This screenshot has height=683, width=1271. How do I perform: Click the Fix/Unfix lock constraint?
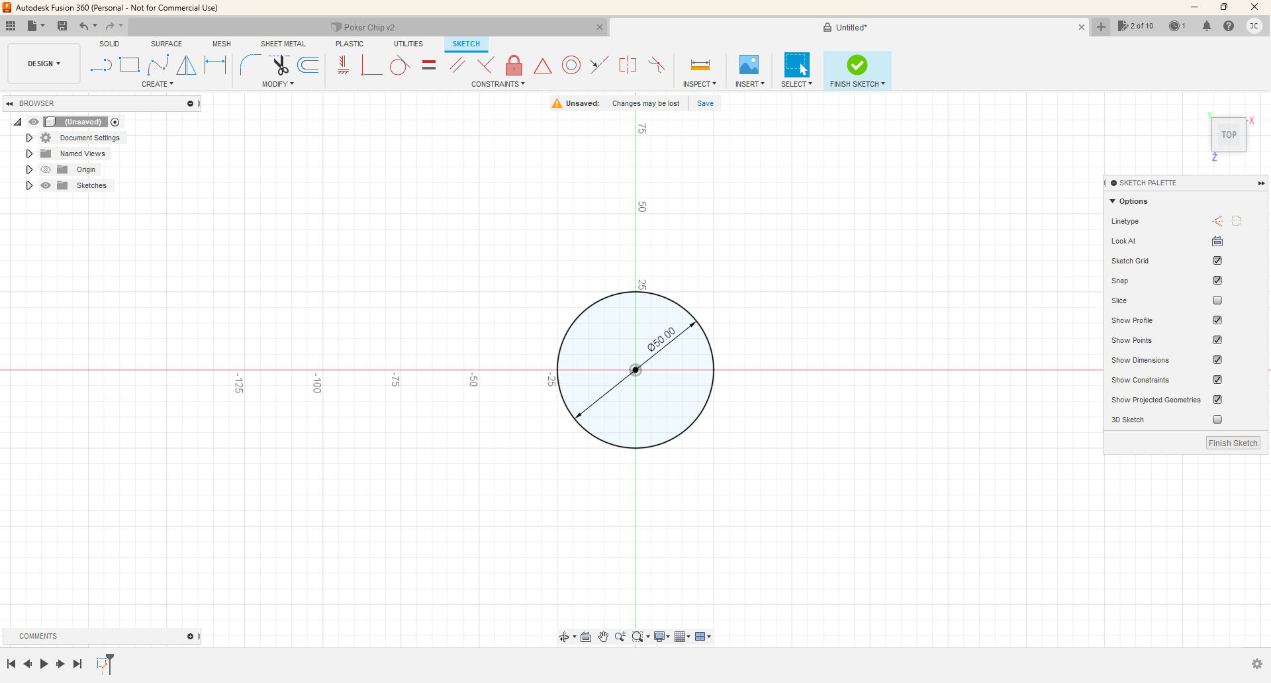click(x=514, y=65)
